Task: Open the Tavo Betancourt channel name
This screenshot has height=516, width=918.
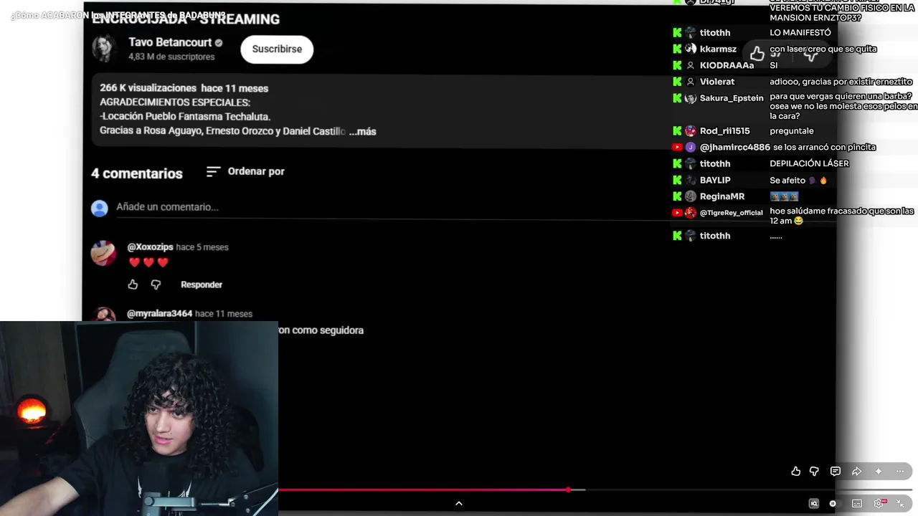Action: click(x=170, y=42)
